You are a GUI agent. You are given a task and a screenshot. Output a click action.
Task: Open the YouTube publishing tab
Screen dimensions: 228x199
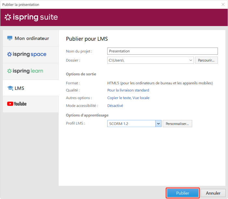[x=31, y=104]
